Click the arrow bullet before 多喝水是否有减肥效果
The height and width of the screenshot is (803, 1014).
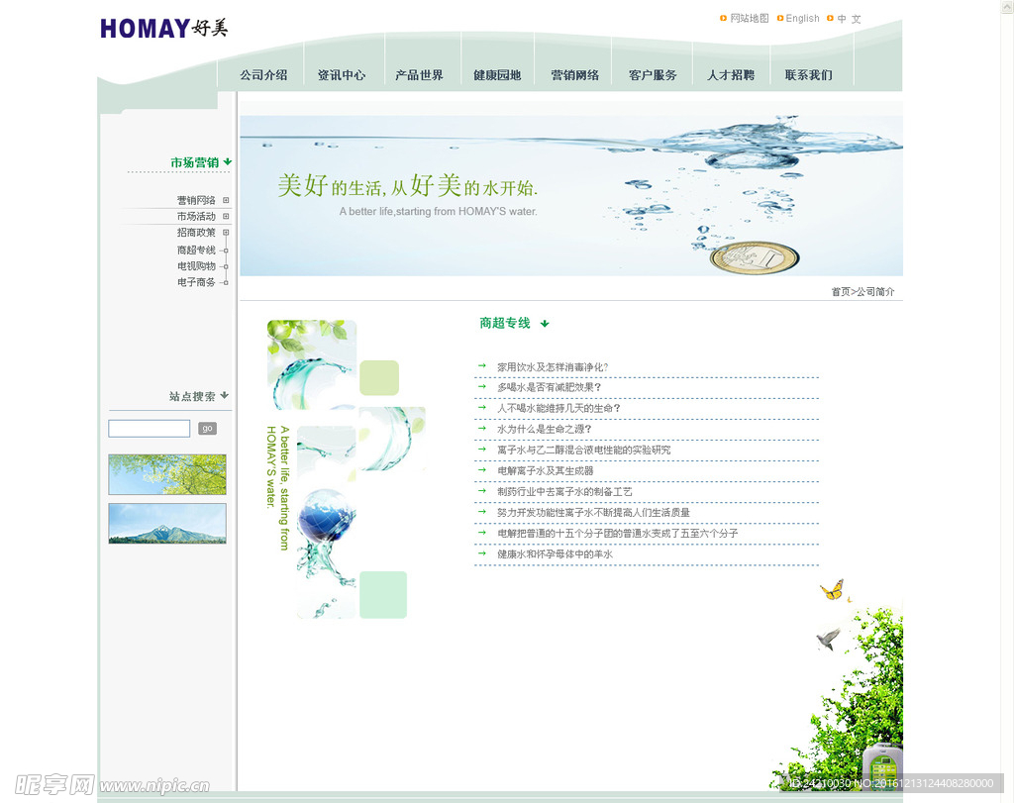(x=482, y=386)
